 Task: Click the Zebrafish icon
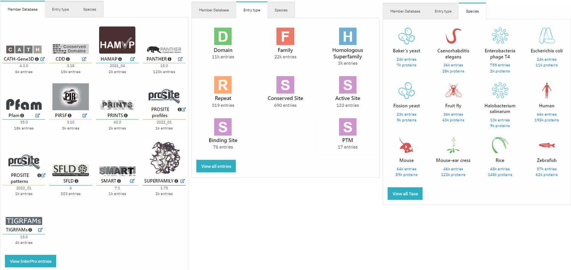[547, 145]
